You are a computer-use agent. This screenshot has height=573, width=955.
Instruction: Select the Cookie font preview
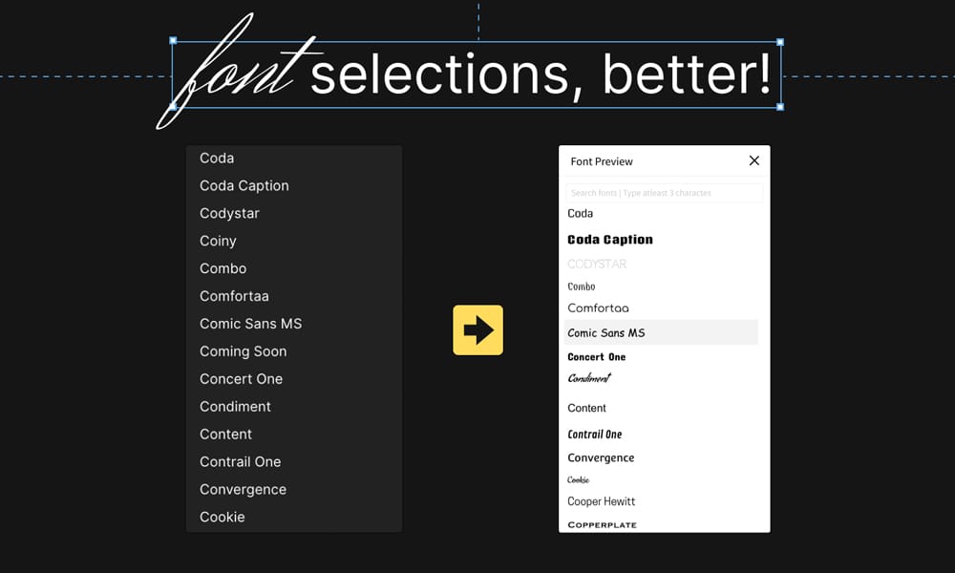579,479
